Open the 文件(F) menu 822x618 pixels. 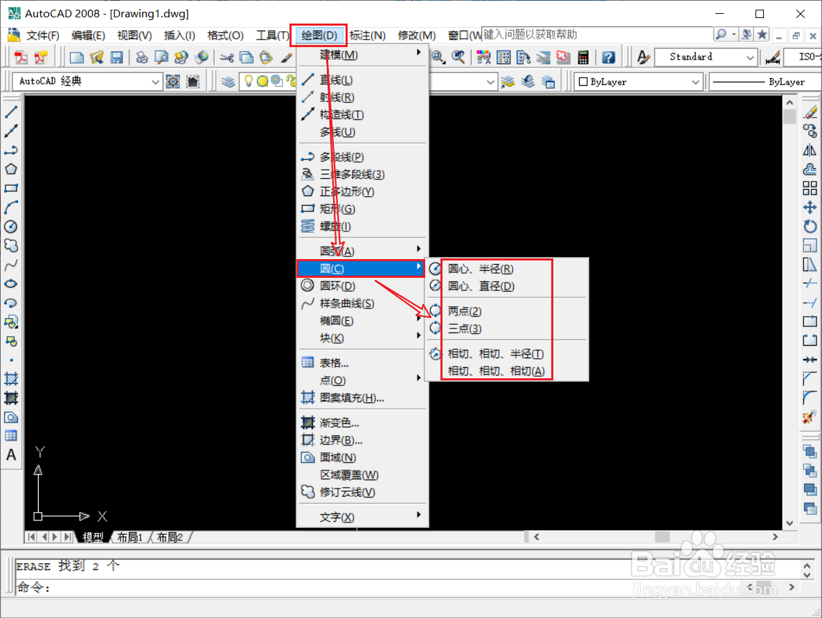pos(43,35)
